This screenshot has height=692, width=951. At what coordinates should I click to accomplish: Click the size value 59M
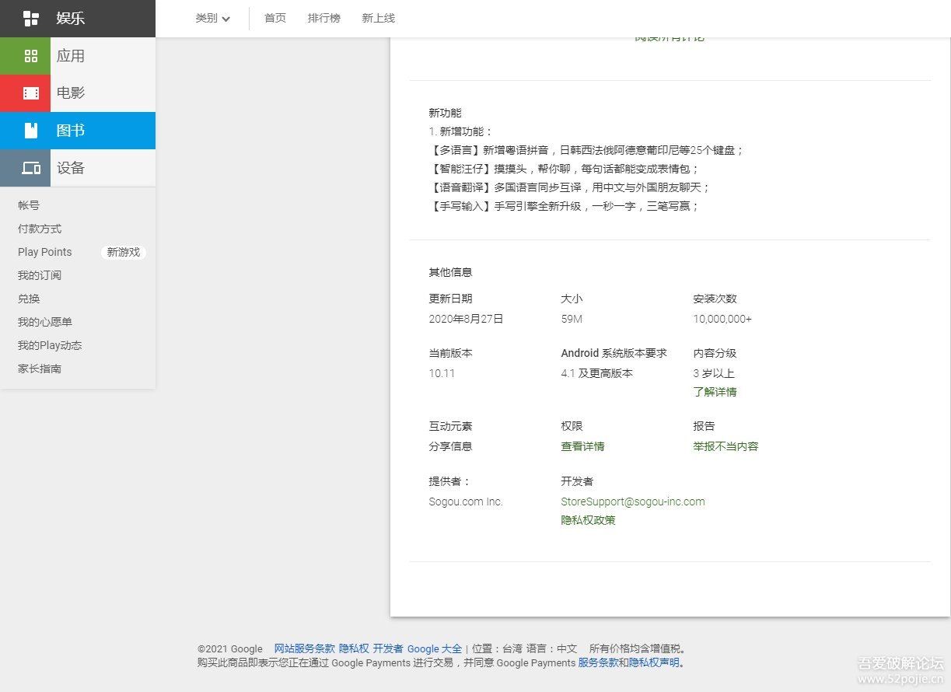click(572, 319)
